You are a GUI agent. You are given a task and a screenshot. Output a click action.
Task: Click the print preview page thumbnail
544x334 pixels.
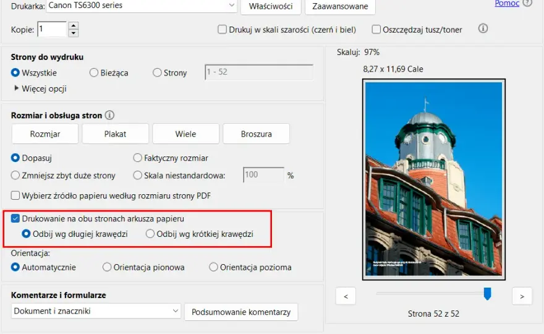coord(434,179)
